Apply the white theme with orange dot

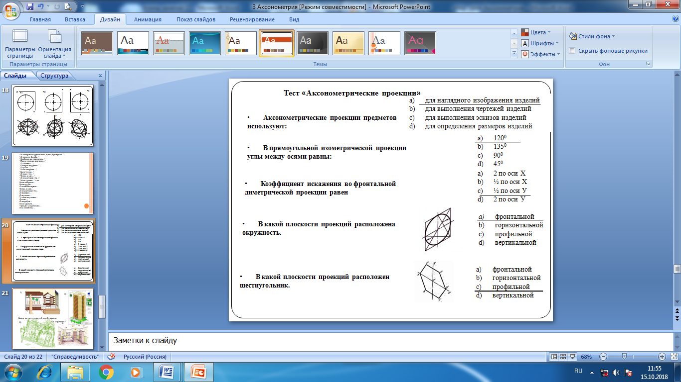(384, 43)
